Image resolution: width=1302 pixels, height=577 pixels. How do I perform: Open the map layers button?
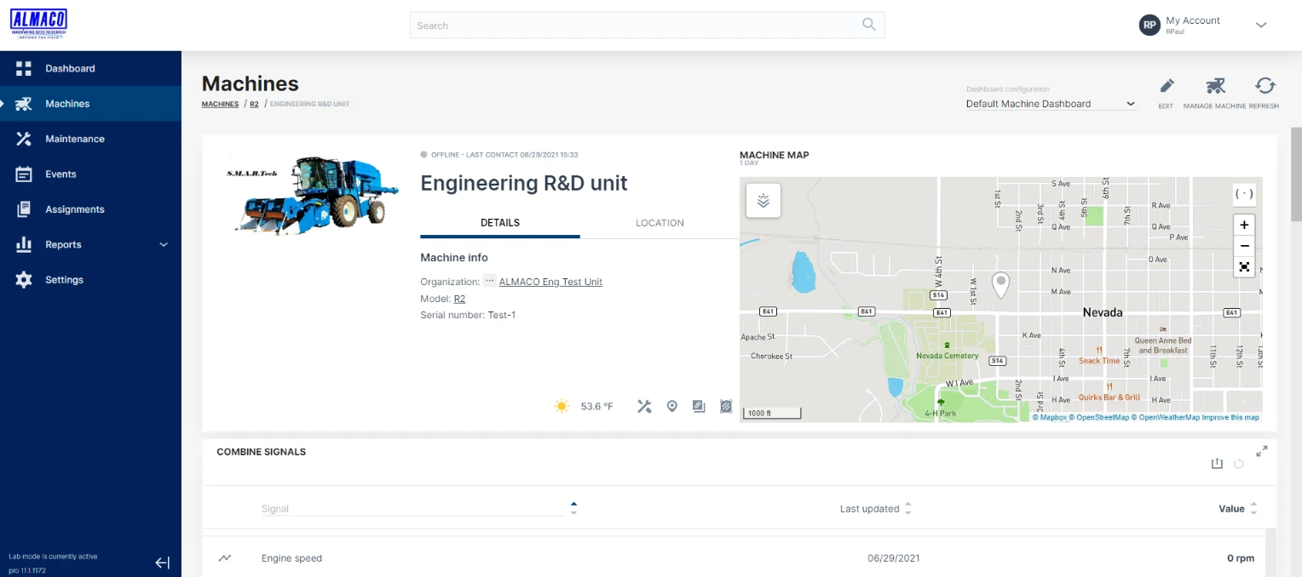click(x=763, y=201)
